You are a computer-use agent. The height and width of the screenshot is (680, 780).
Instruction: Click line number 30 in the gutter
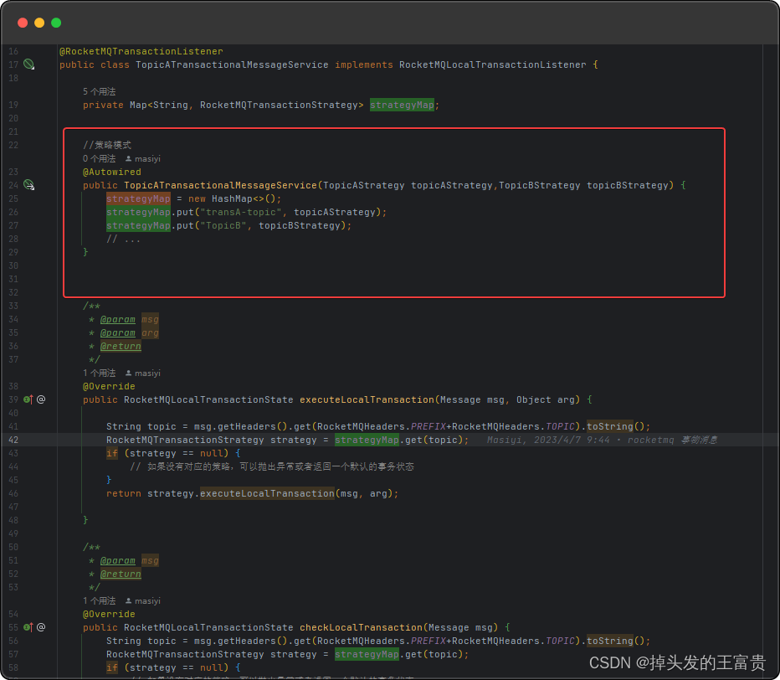pos(13,265)
